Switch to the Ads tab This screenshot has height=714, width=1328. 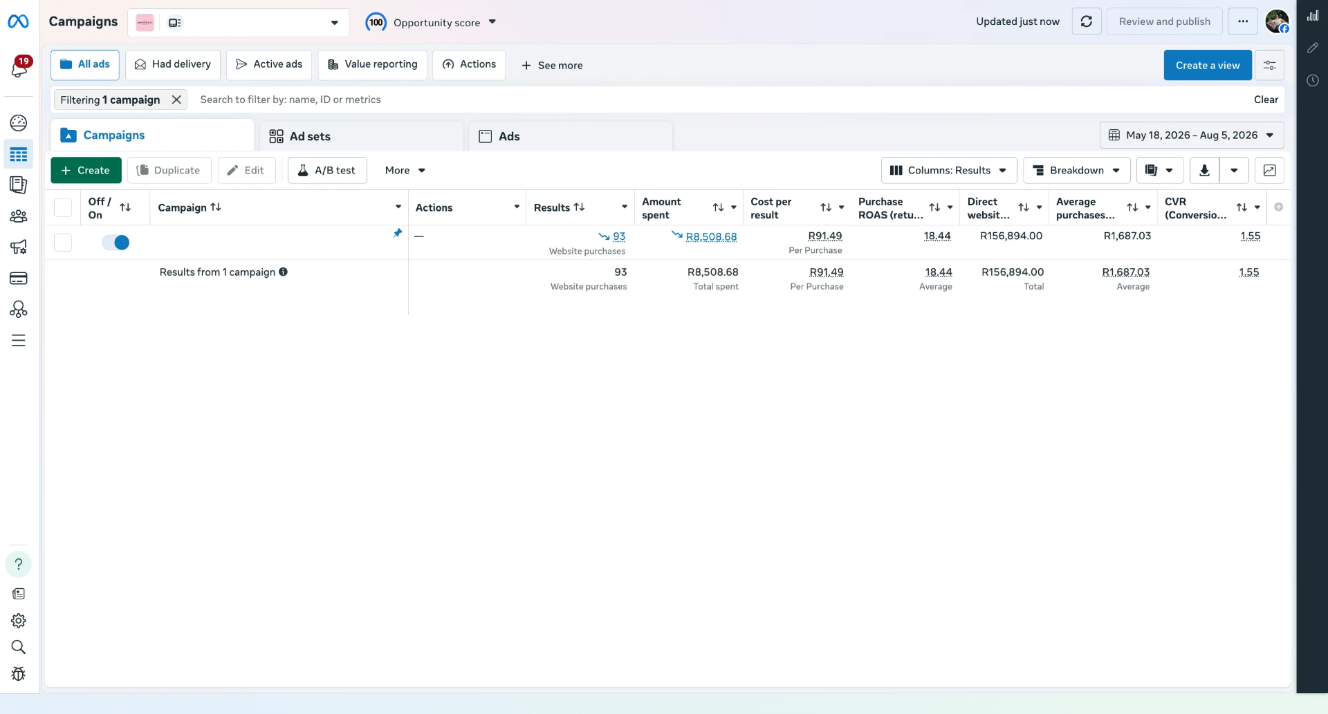pos(571,136)
